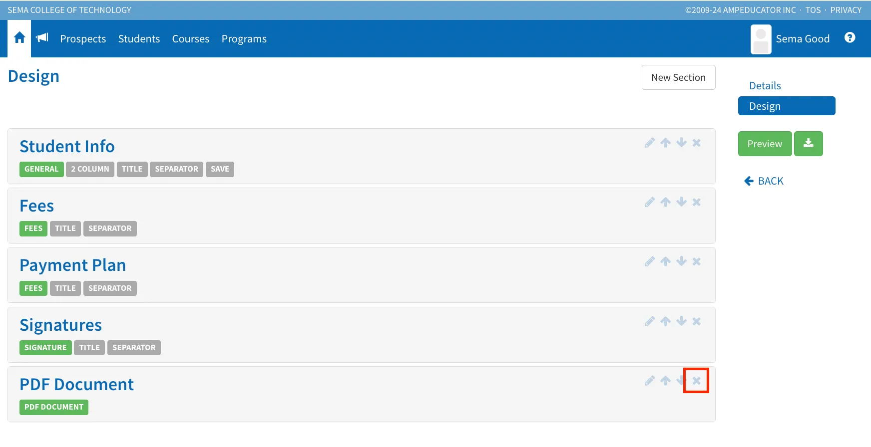
Task: Move the Student Info section up
Action: tap(665, 143)
